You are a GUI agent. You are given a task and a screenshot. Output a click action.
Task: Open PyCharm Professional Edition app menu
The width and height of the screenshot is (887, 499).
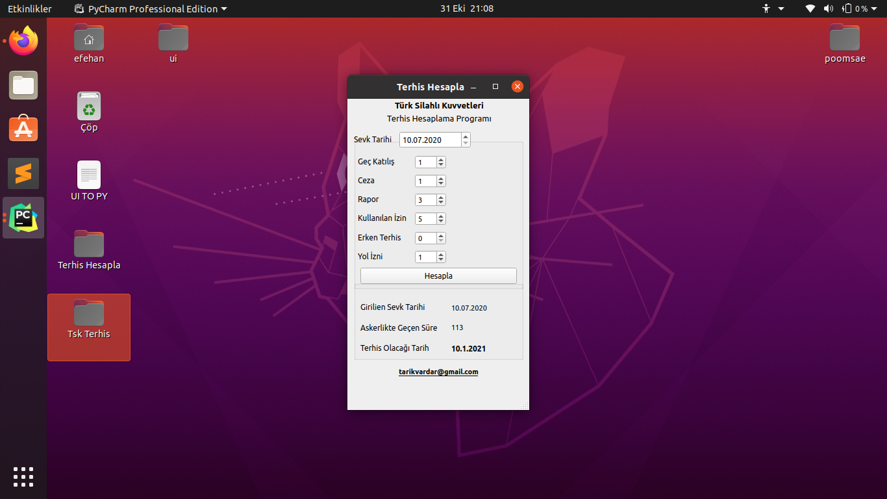151,8
